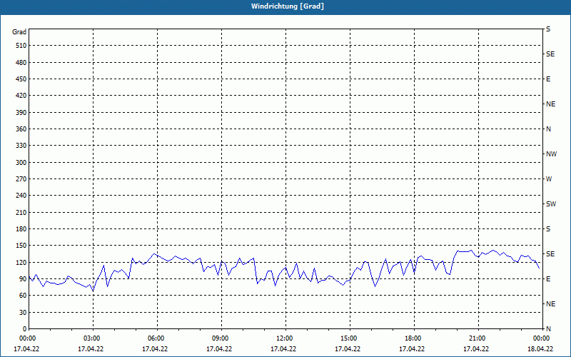Click the 240 y-axis tick label
The height and width of the screenshot is (357, 571).
[x=21, y=196]
